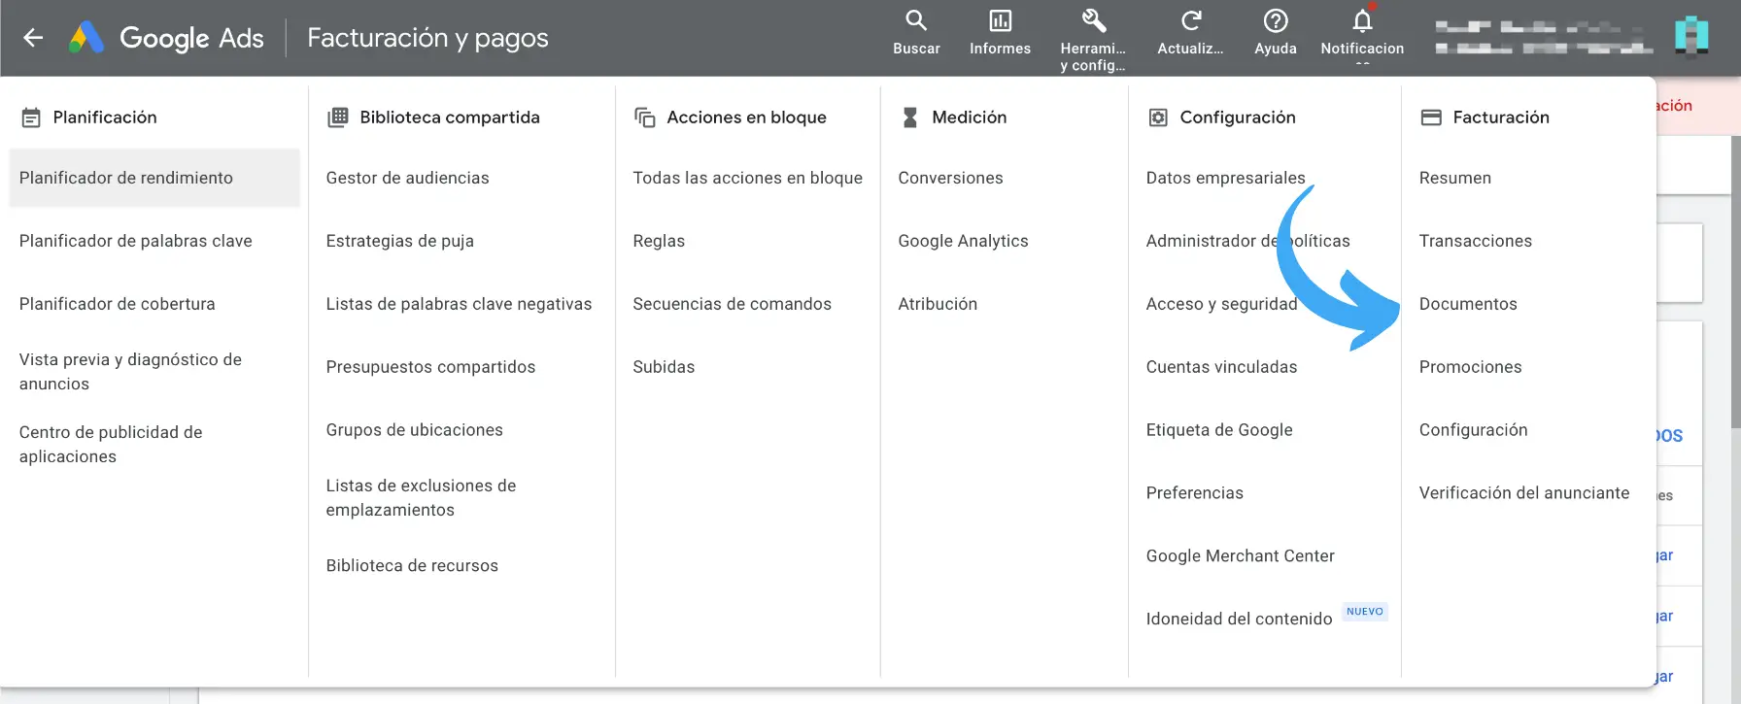The height and width of the screenshot is (704, 1741).
Task: Open Todas las acciones en bloque
Action: tap(747, 178)
